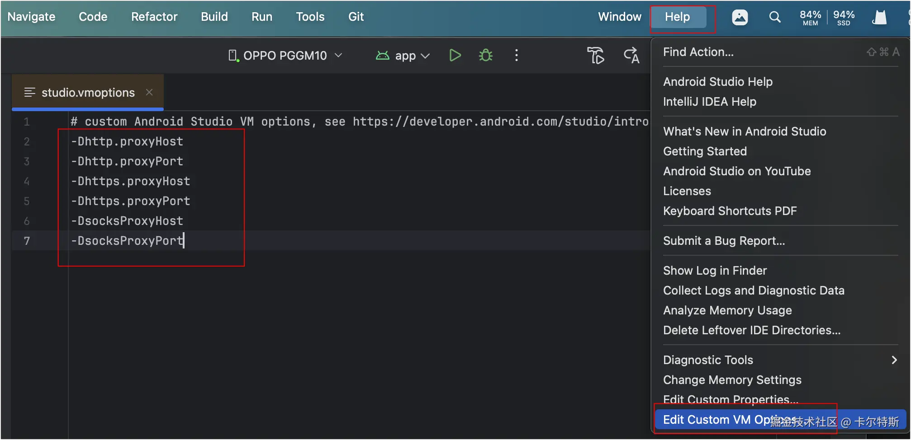This screenshot has height=440, width=911.
Task: Choose Getting Started menu entry
Action: pos(781,151)
